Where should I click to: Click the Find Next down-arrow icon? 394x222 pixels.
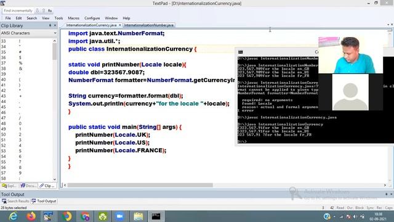tap(38, 10)
